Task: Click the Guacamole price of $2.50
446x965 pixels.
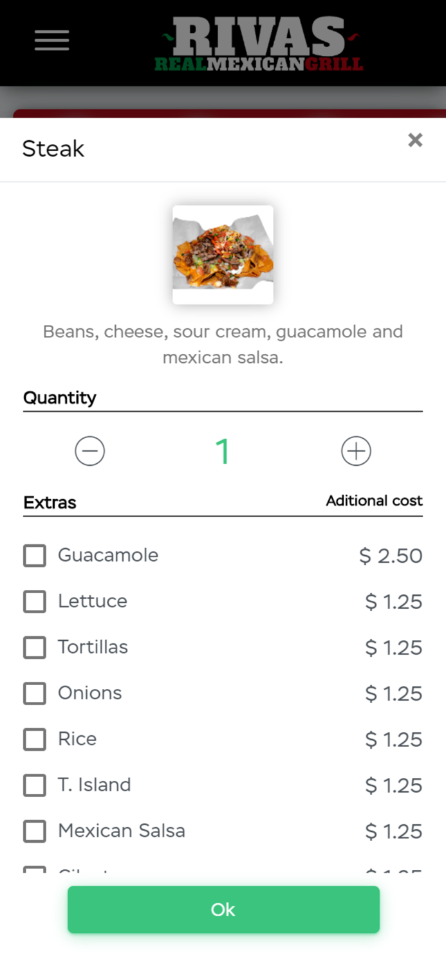Action: click(393, 556)
